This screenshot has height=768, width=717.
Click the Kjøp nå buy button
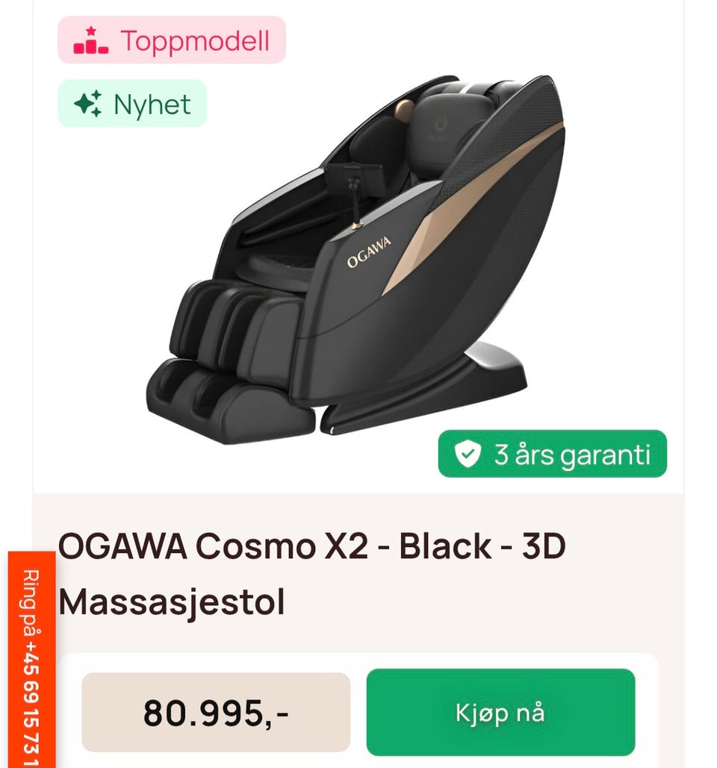coord(500,712)
